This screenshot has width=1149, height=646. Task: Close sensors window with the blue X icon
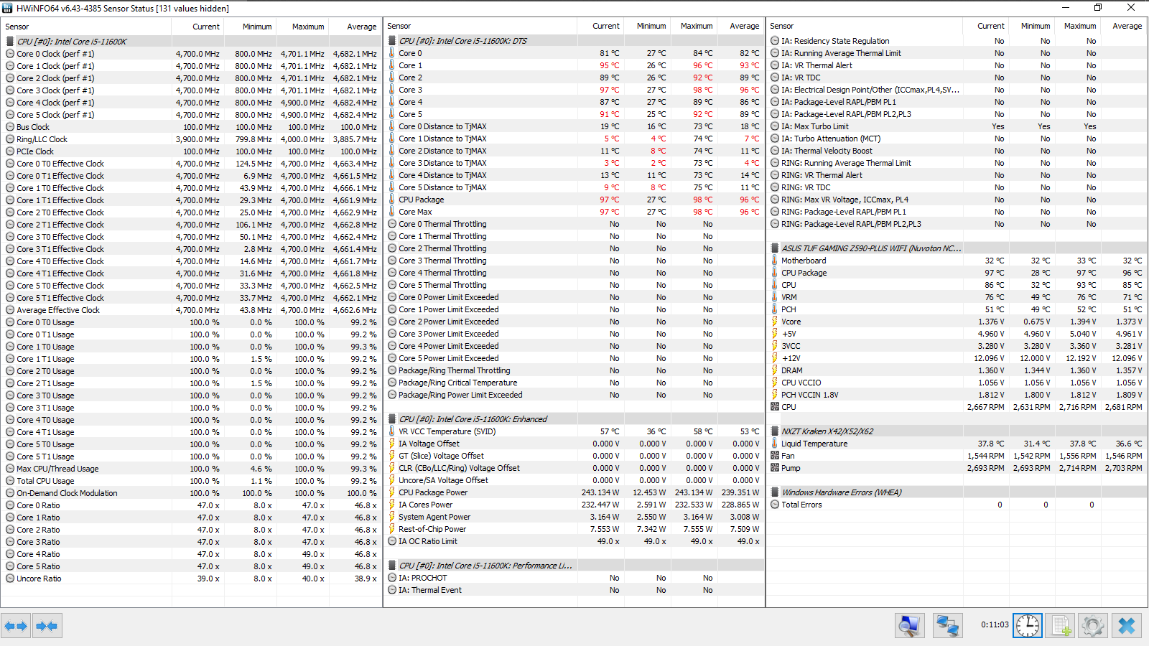pyautogui.click(x=1126, y=626)
